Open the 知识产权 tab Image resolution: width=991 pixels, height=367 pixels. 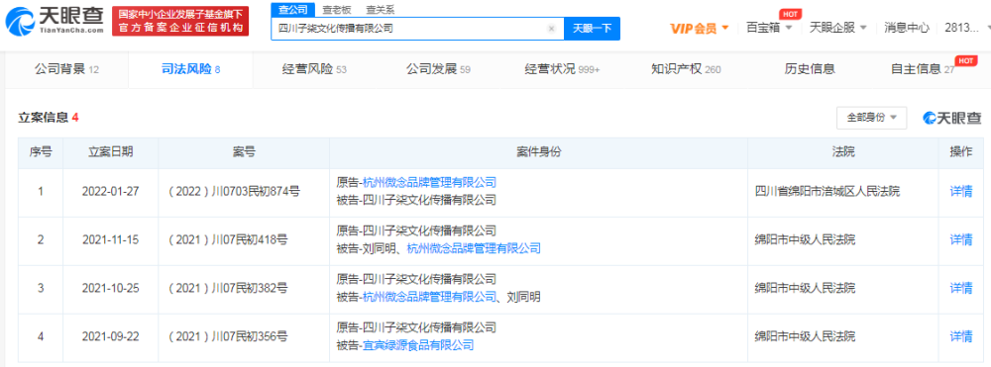[x=686, y=69]
